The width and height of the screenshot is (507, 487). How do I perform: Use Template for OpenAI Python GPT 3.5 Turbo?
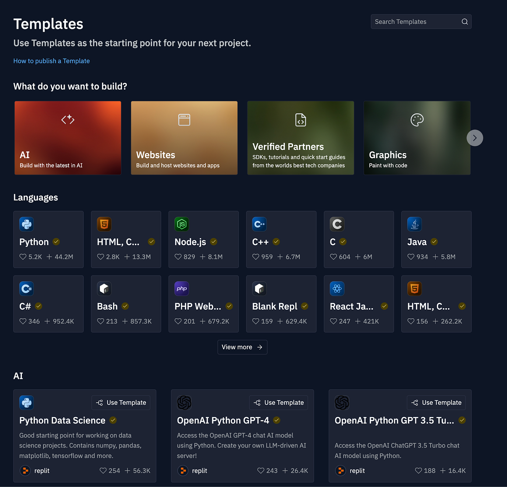[436, 403]
